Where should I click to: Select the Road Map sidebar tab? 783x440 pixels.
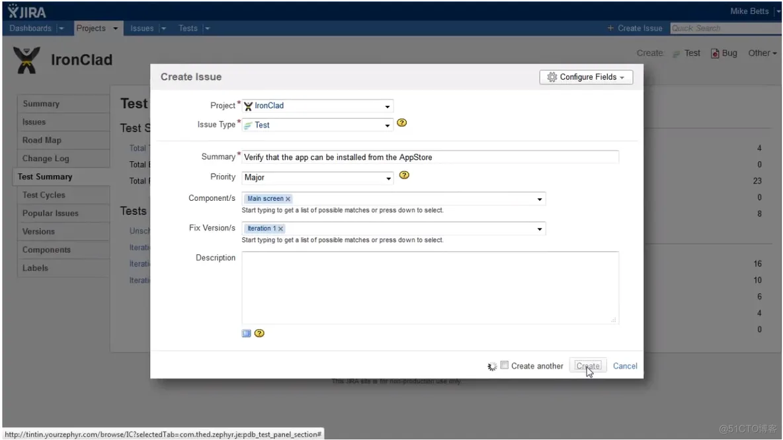63,140
